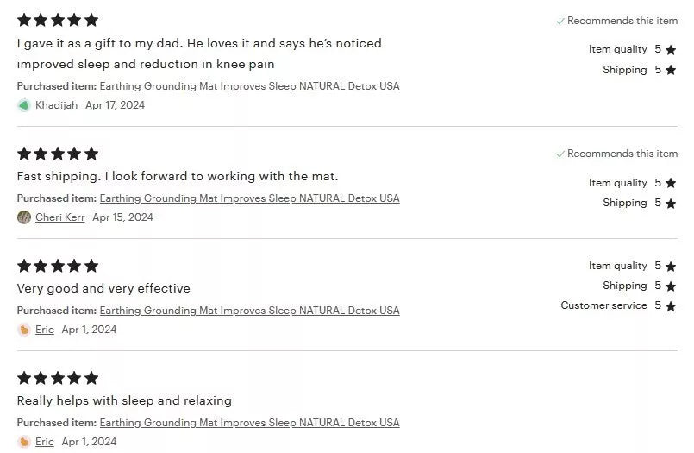This screenshot has width=694, height=453.
Task: Open Cheri Kerr's profile link
Action: tap(59, 217)
